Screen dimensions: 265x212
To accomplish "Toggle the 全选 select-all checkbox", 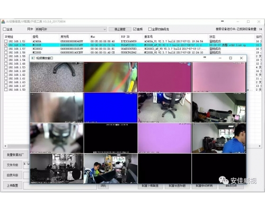I will tap(5, 29).
